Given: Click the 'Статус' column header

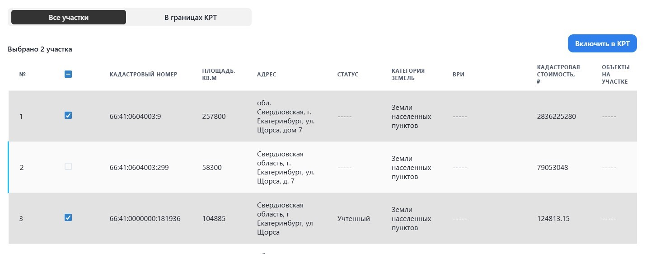Looking at the screenshot, I should [x=348, y=75].
